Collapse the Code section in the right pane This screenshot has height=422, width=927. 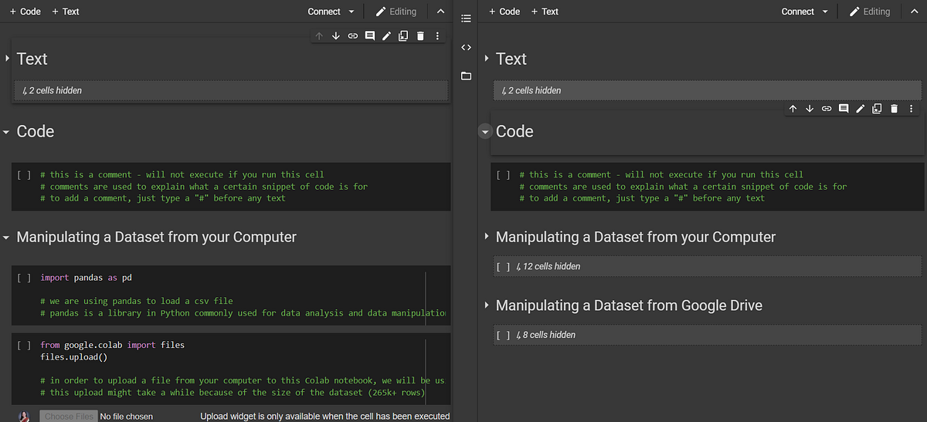point(485,132)
